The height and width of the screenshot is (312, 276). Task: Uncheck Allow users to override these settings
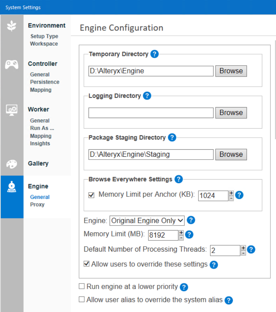point(86,264)
